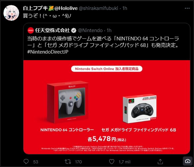Open the reply speech bubble icon
The width and height of the screenshot is (194, 167).
pyautogui.click(x=26, y=162)
